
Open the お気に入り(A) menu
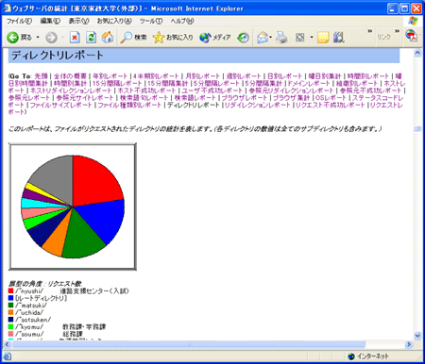114,21
